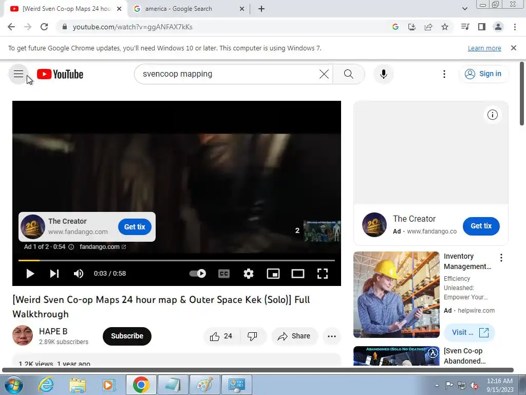Open Inventory Management ad thumbnail
The width and height of the screenshot is (526, 395).
396,295
